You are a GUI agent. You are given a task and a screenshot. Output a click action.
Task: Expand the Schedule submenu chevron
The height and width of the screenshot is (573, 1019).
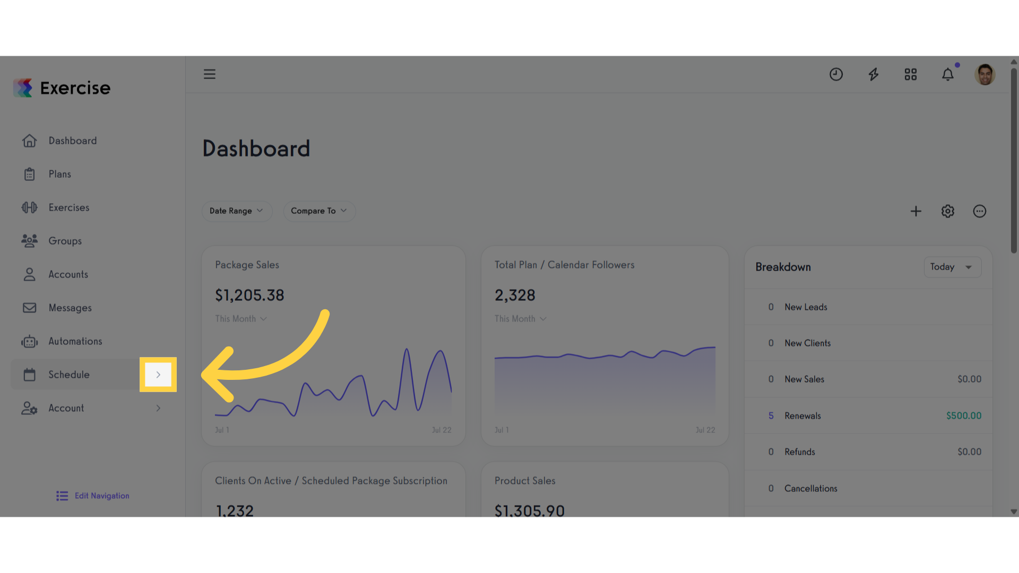pos(158,375)
